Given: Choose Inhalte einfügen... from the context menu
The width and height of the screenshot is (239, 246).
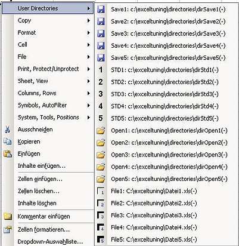Looking at the screenshot, I should click(x=42, y=166).
